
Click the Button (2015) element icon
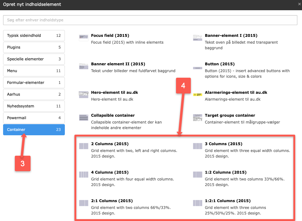click(198, 67)
